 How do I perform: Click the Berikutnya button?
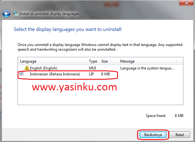[x=153, y=135]
